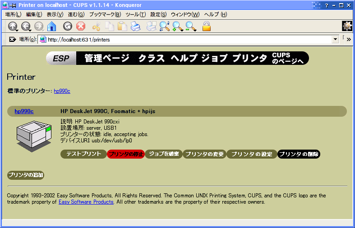
Task: Click the Home toolbar icon
Action: point(52,27)
